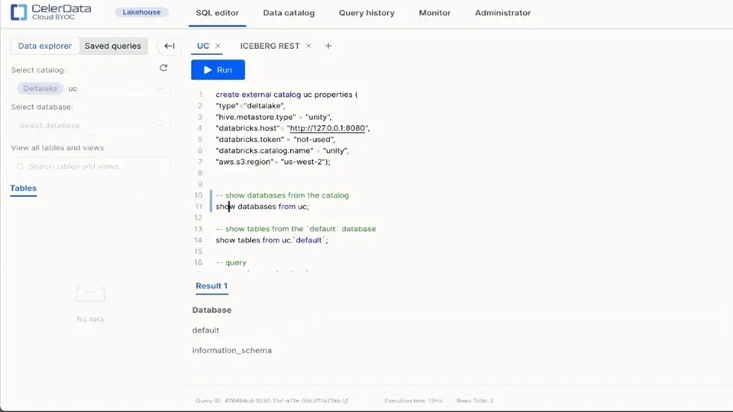Viewport: 733px width, 412px height.
Task: Open the Administrator menu
Action: (502, 13)
